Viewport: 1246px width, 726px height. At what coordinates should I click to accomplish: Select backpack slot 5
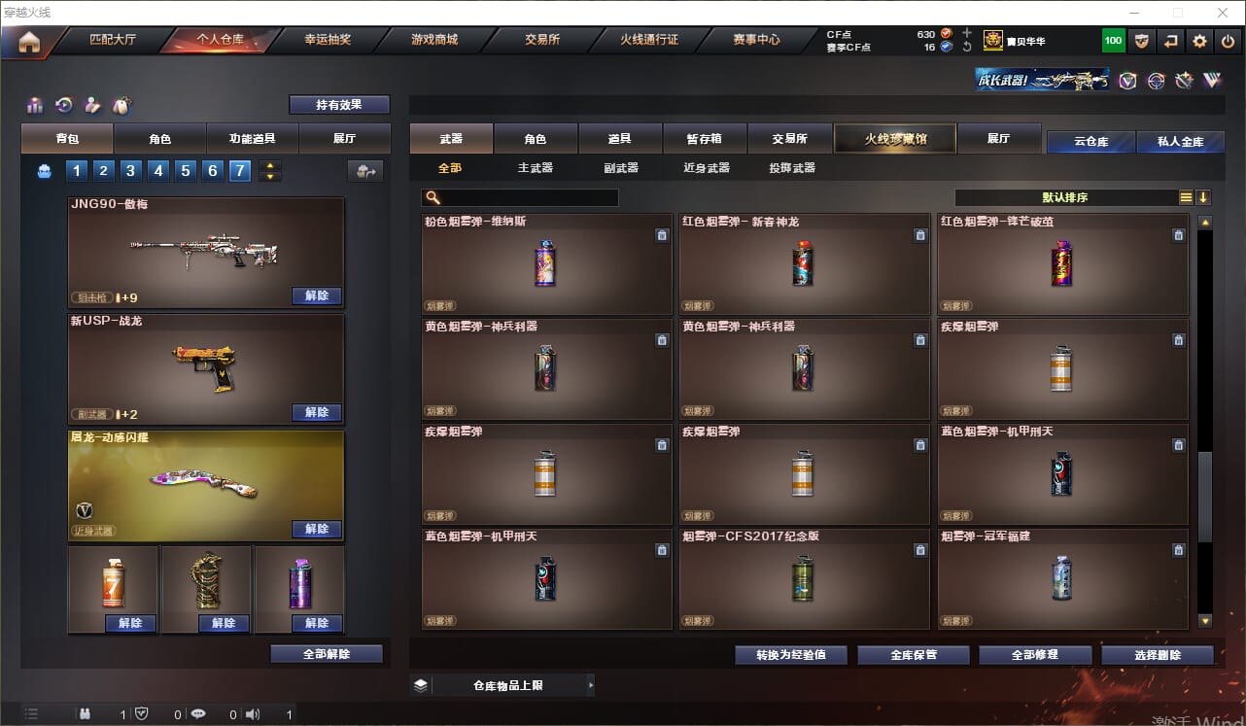(x=186, y=171)
